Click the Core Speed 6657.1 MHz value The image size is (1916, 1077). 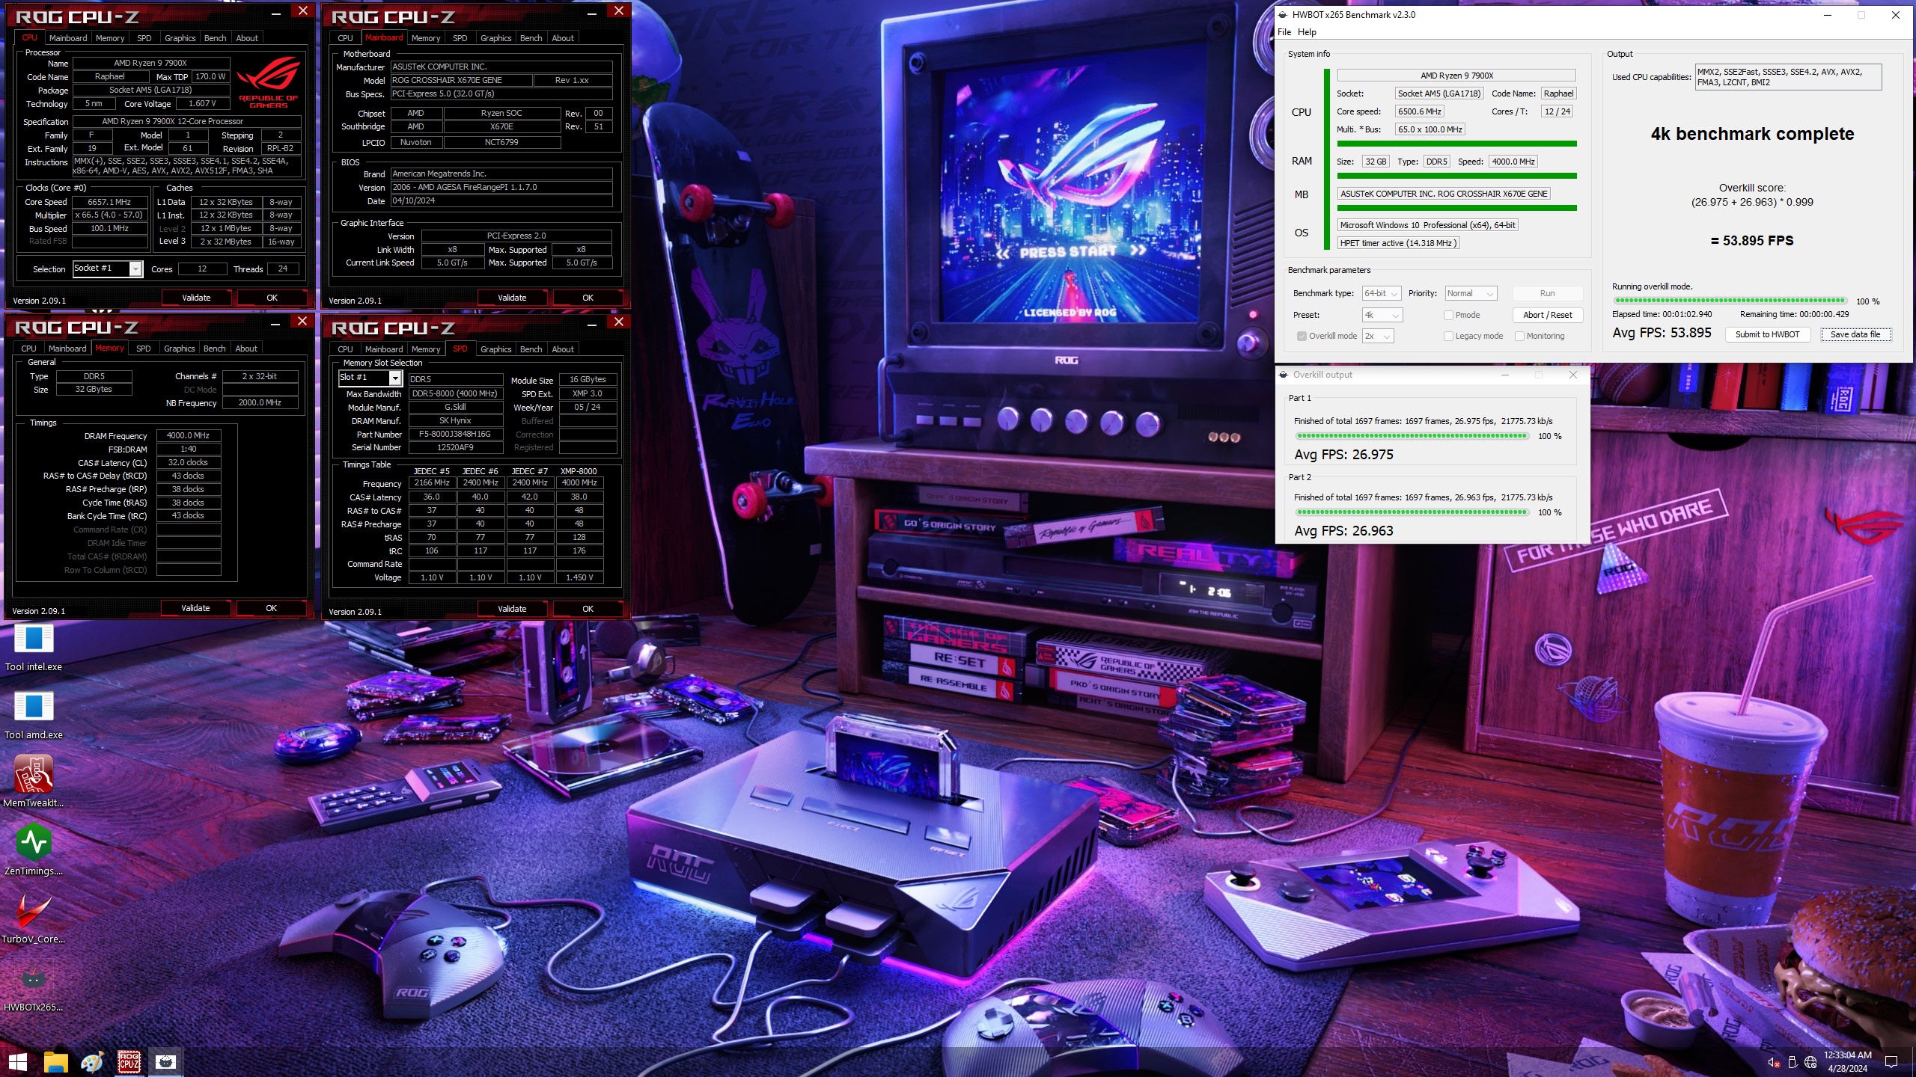click(109, 202)
